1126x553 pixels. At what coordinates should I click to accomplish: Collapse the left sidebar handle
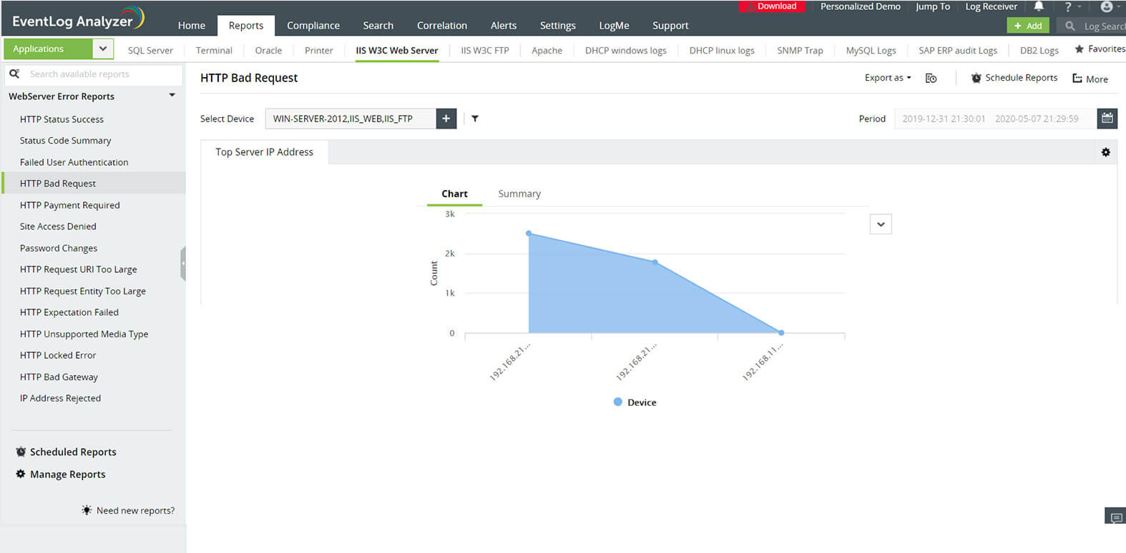183,264
